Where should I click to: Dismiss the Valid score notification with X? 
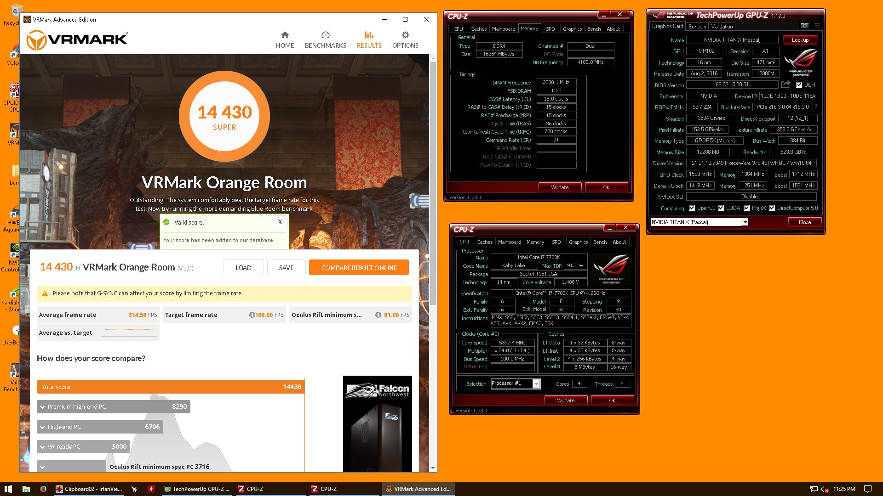pos(280,222)
